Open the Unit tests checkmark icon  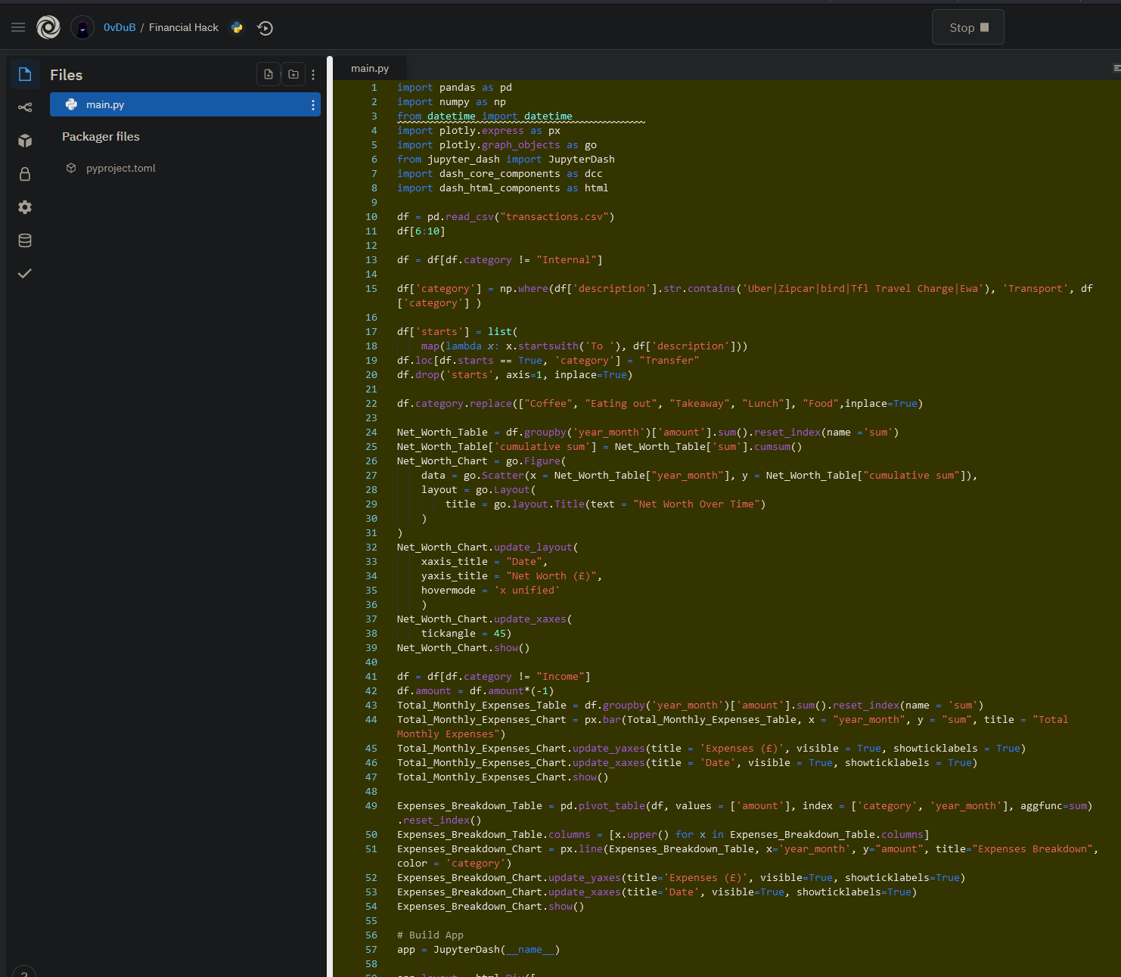(x=25, y=274)
